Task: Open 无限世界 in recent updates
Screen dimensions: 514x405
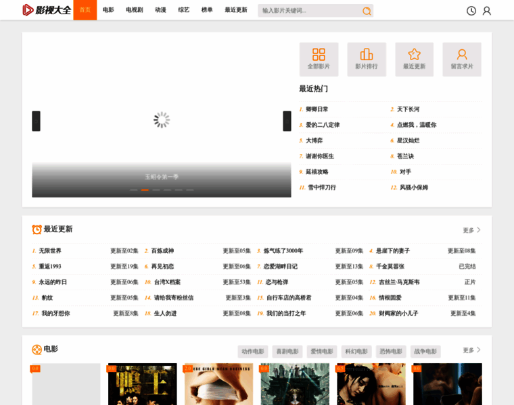Action: tap(50, 251)
